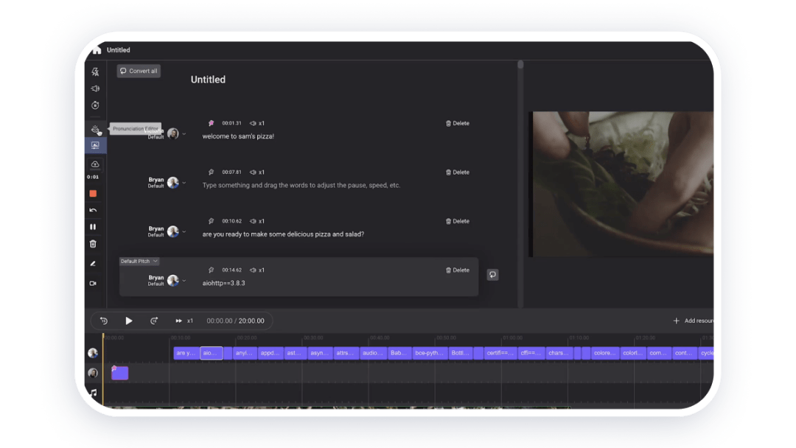796x448 pixels.
Task: Open the Pronunciation Editor icon in sidebar
Action: point(95,129)
